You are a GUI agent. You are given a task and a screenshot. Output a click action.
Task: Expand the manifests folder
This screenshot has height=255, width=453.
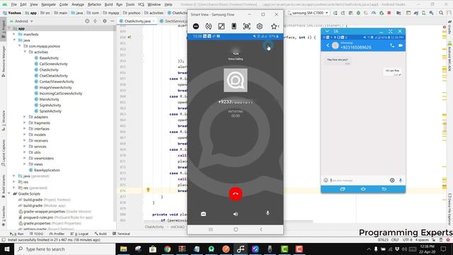pos(14,34)
